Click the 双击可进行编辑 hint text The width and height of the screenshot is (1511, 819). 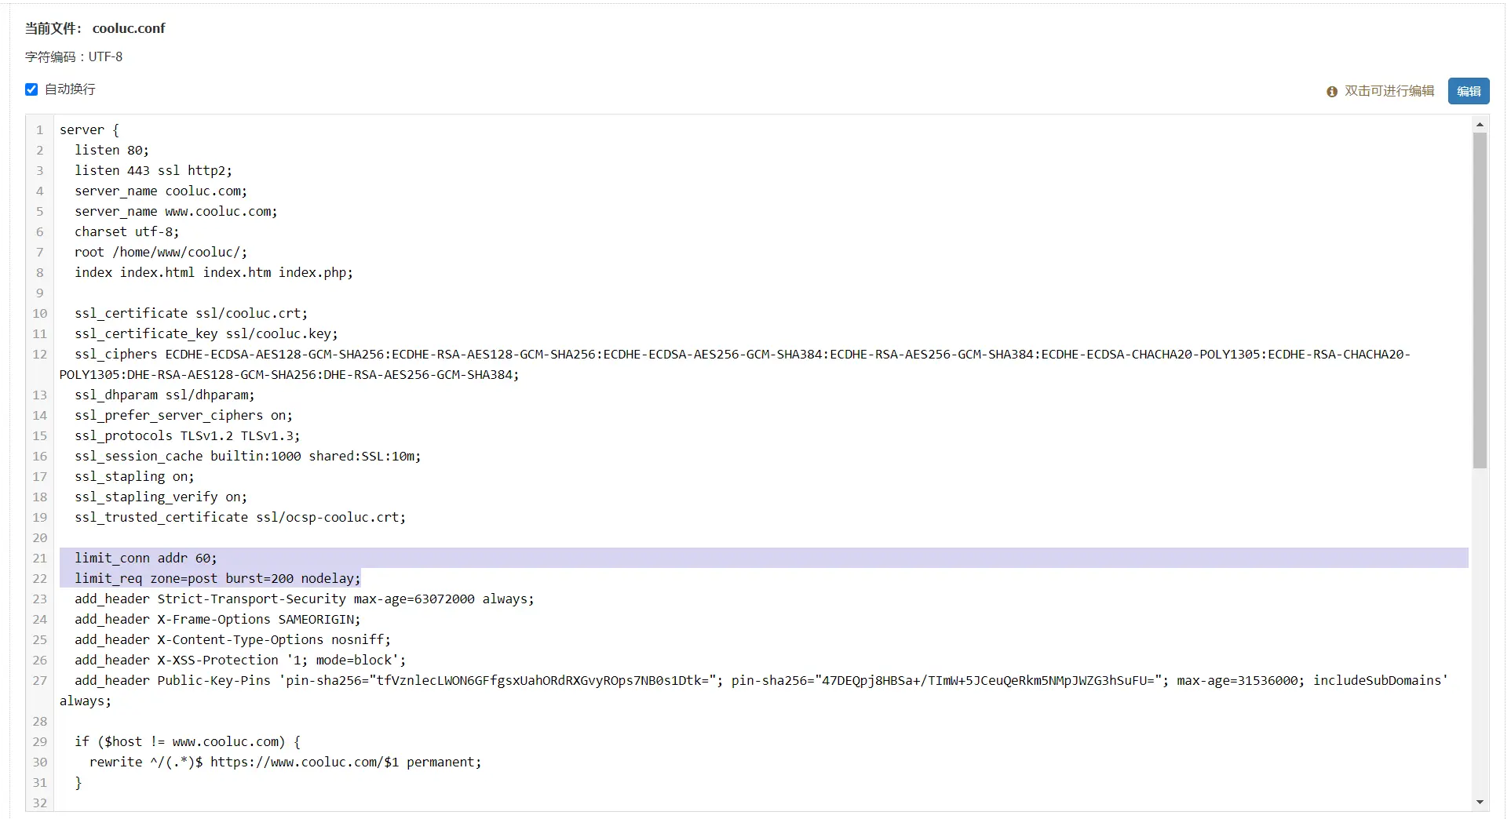pyautogui.click(x=1389, y=91)
